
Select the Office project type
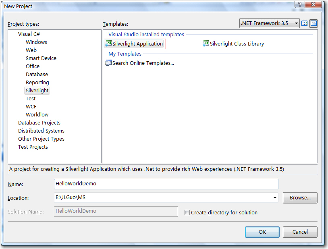33,66
